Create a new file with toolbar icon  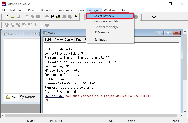pos(7,17)
